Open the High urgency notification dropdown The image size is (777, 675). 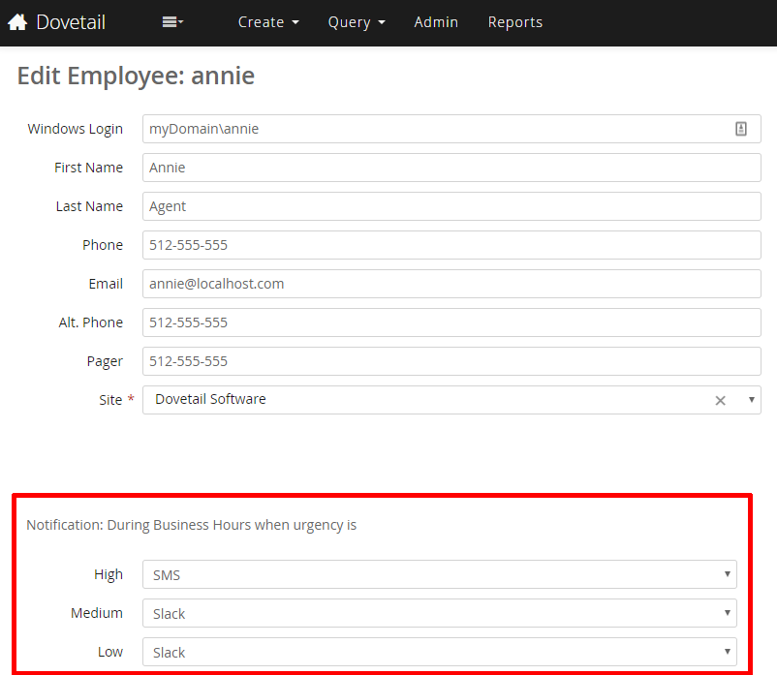pyautogui.click(x=439, y=574)
